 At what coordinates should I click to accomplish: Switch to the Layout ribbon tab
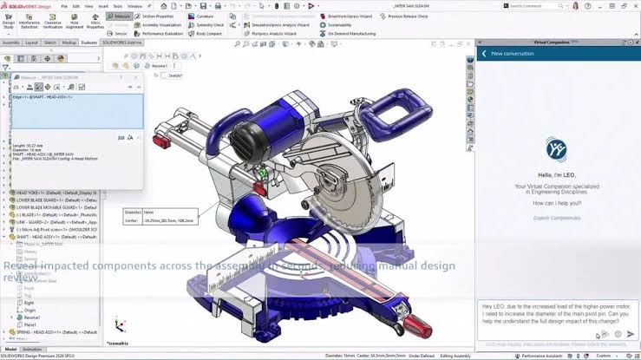(x=31, y=43)
